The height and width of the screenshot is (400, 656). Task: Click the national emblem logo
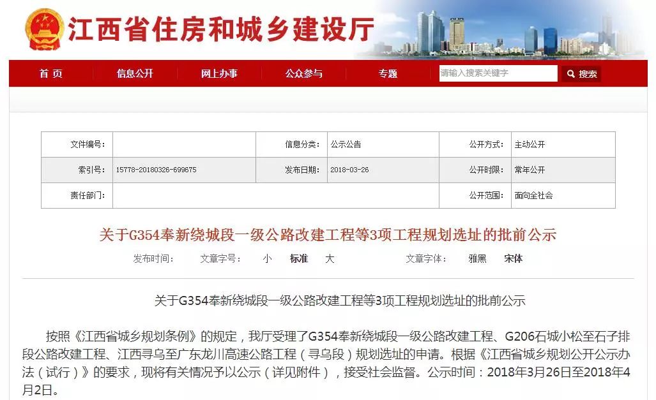44,29
